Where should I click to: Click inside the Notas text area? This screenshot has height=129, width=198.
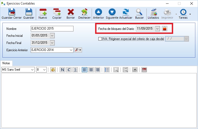99,100
